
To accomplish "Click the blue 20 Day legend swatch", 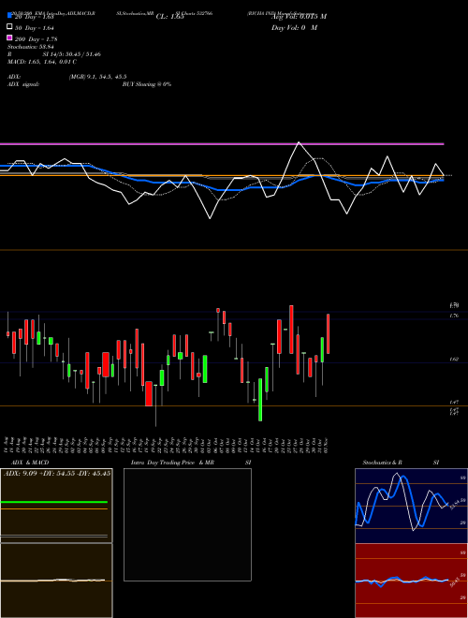I will click(9, 15).
